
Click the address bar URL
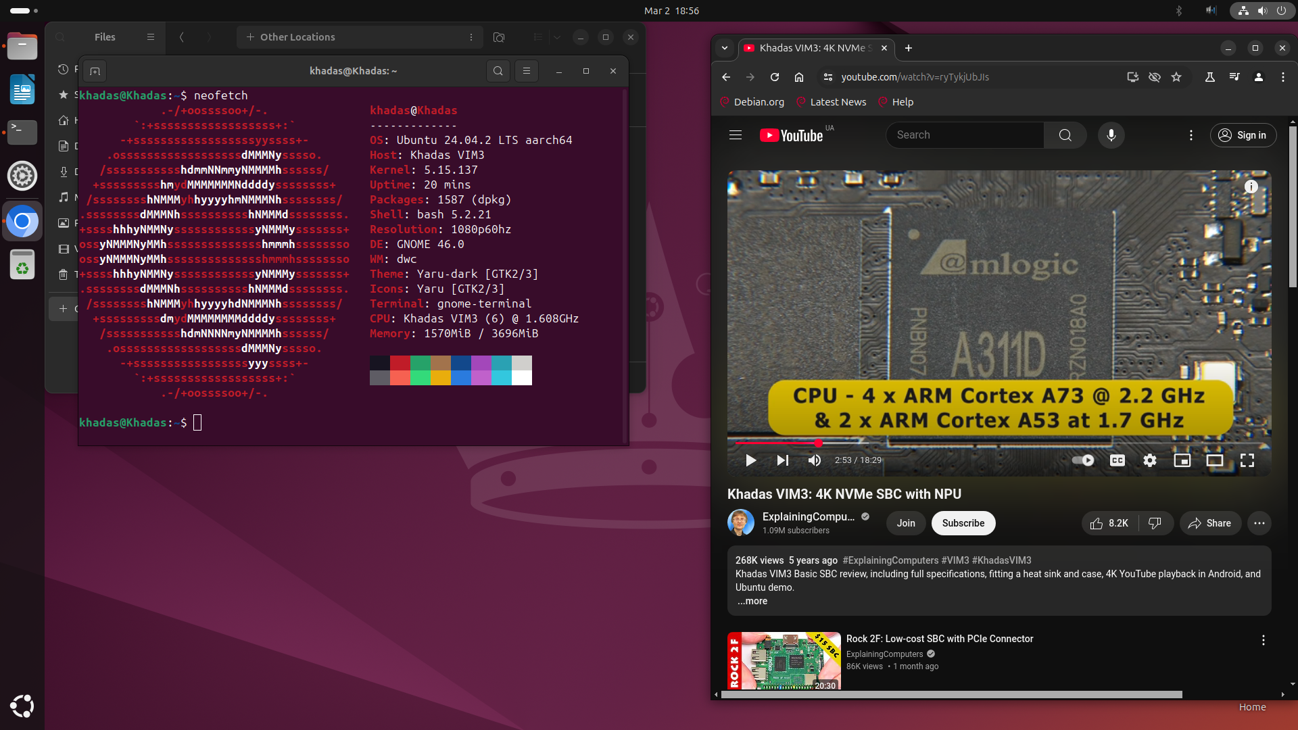point(915,77)
